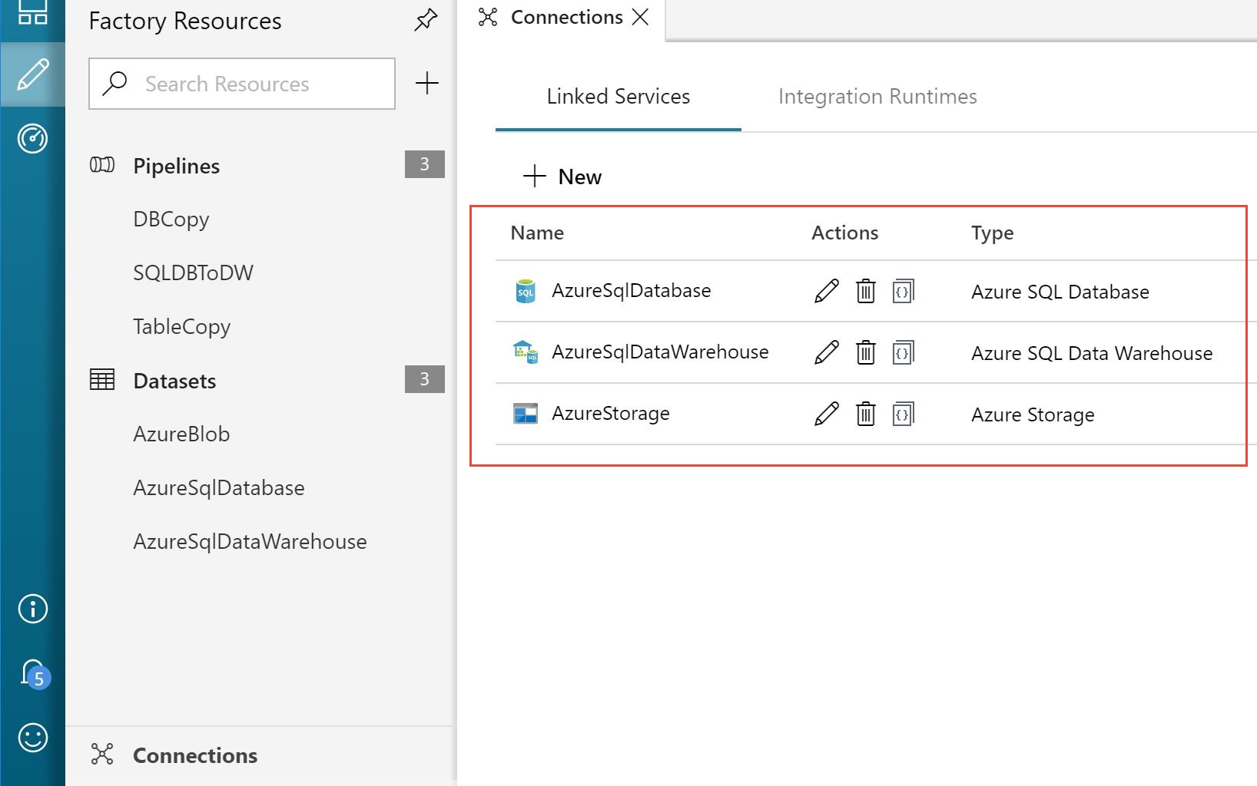Edit the AzureStorage linked service
The height and width of the screenshot is (786, 1257).
(x=827, y=414)
